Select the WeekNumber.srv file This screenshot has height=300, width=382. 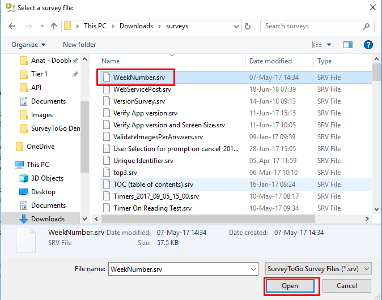pyautogui.click(x=236, y=78)
